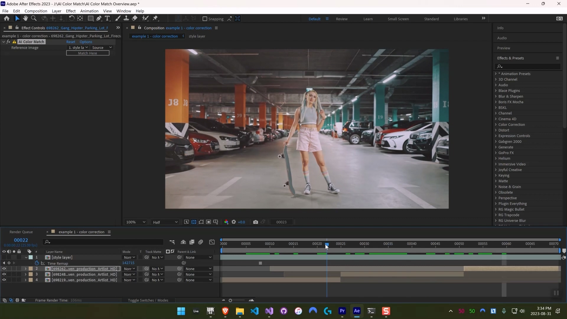Toggle visibility of layer 4
This screenshot has height=319, width=567.
[x=4, y=280]
